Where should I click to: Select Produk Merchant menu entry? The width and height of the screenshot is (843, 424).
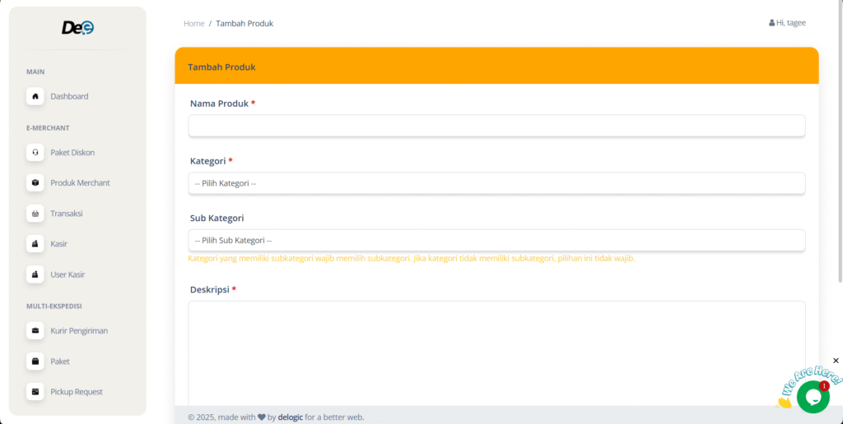coord(80,182)
